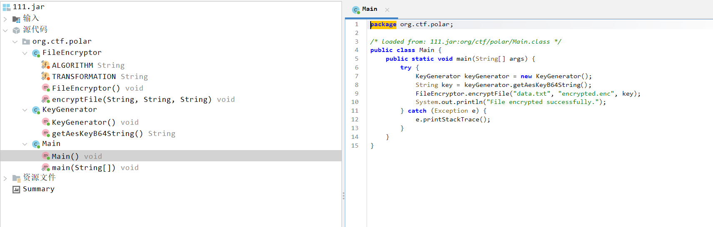The width and height of the screenshot is (713, 227).
Task: Select the org.ctf.polar package label
Action: pos(62,41)
